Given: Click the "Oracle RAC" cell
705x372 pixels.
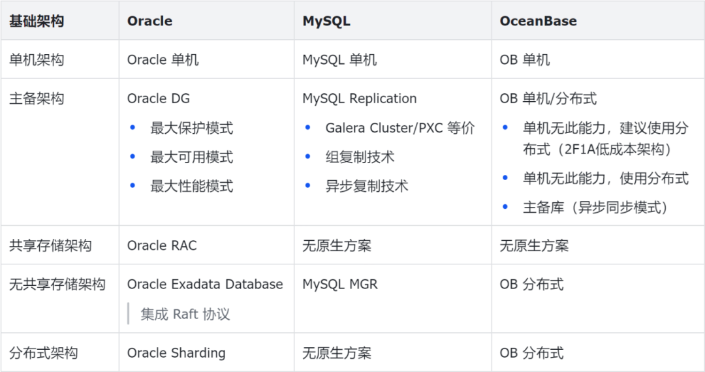Looking at the screenshot, I should (161, 245).
